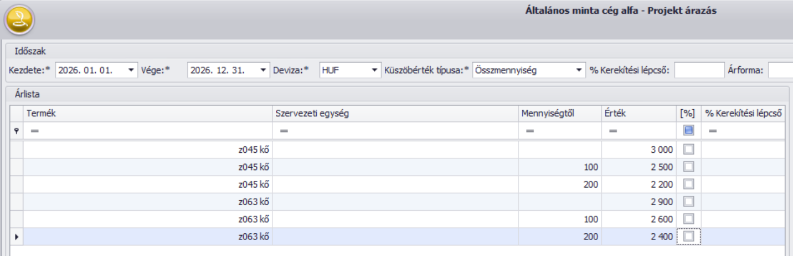The image size is (793, 256).
Task: Click the equals filter icon under Érték
Action: click(613, 131)
